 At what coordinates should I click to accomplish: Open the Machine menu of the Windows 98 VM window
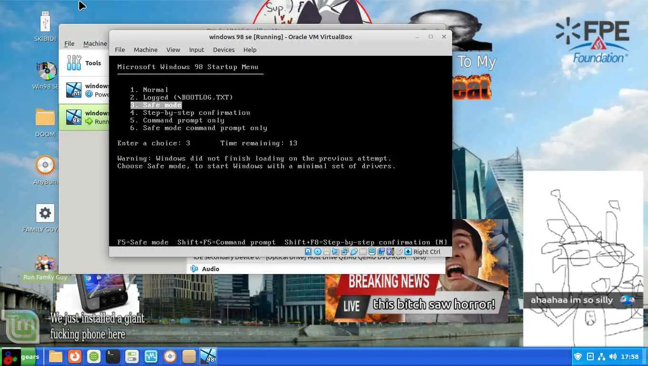(145, 50)
